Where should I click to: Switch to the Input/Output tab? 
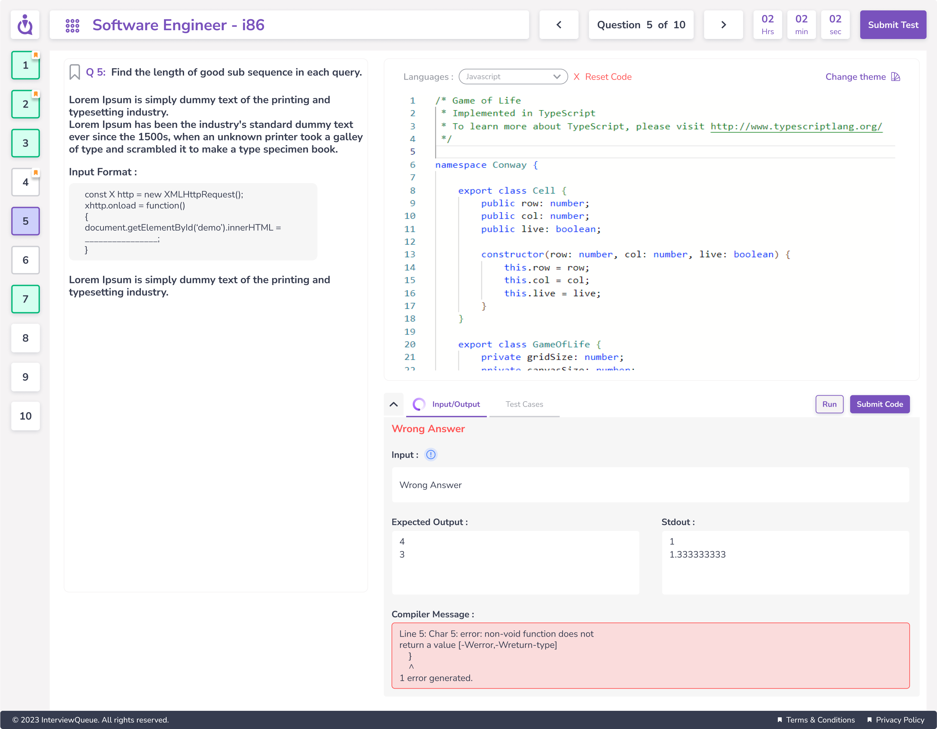(447, 404)
